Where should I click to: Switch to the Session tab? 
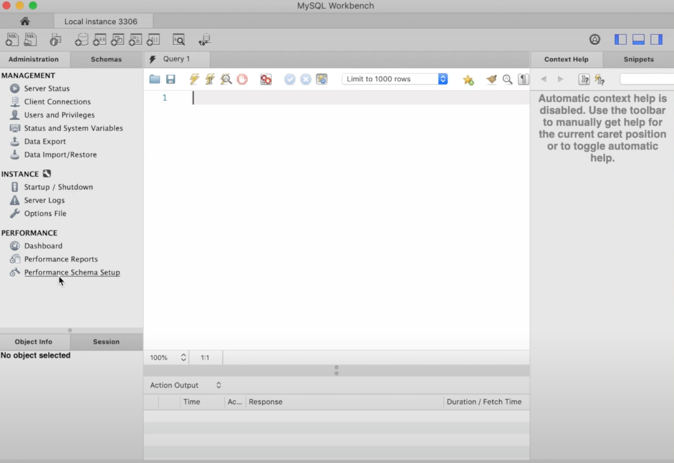pos(106,342)
